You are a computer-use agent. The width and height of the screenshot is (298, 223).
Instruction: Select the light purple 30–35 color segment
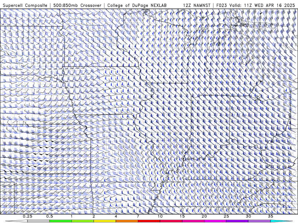(x=259, y=221)
